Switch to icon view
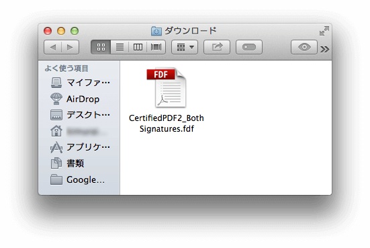The image size is (370, 248). pos(101,47)
